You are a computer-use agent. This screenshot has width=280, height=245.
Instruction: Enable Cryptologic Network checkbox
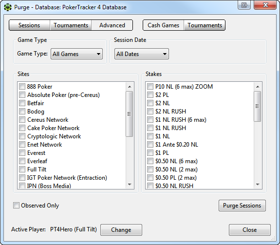coord(22,136)
